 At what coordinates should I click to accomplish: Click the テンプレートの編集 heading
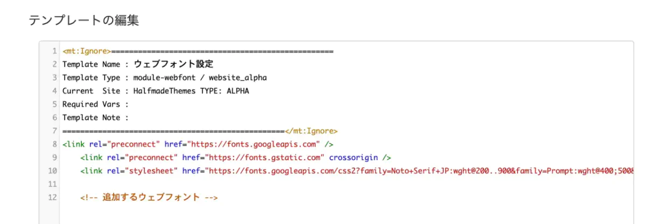tap(83, 20)
